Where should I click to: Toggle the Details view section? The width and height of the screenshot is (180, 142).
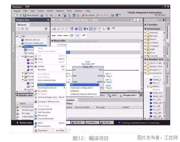17,95
